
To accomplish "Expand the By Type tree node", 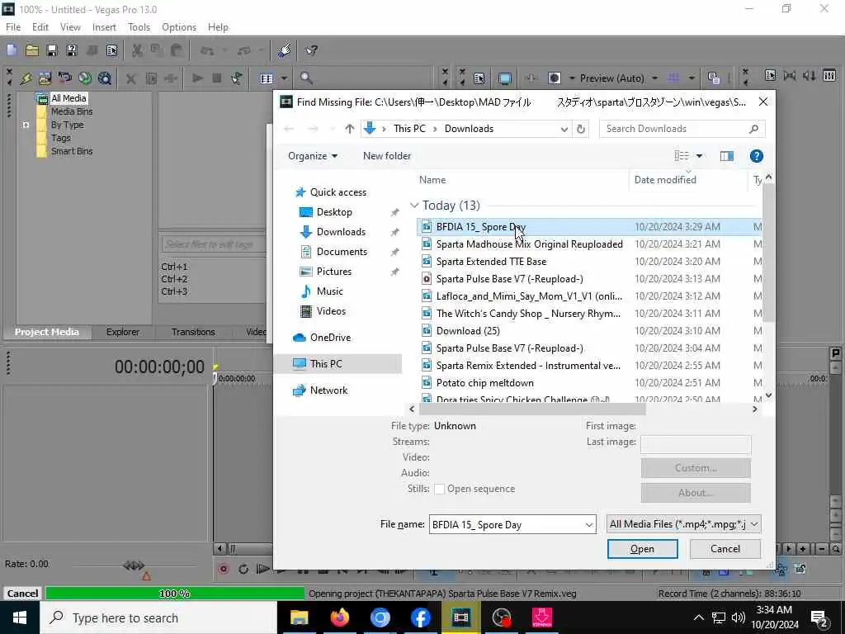I will pyautogui.click(x=26, y=125).
